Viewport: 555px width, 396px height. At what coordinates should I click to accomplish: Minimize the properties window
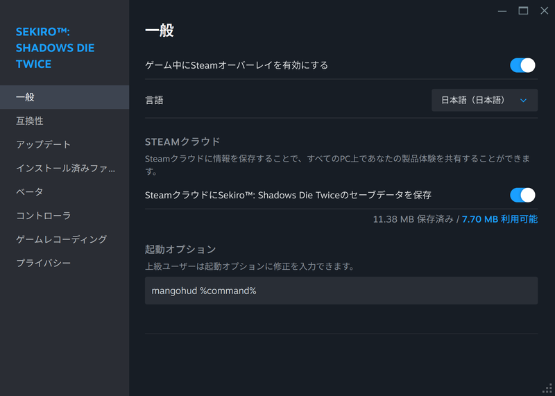pos(502,11)
